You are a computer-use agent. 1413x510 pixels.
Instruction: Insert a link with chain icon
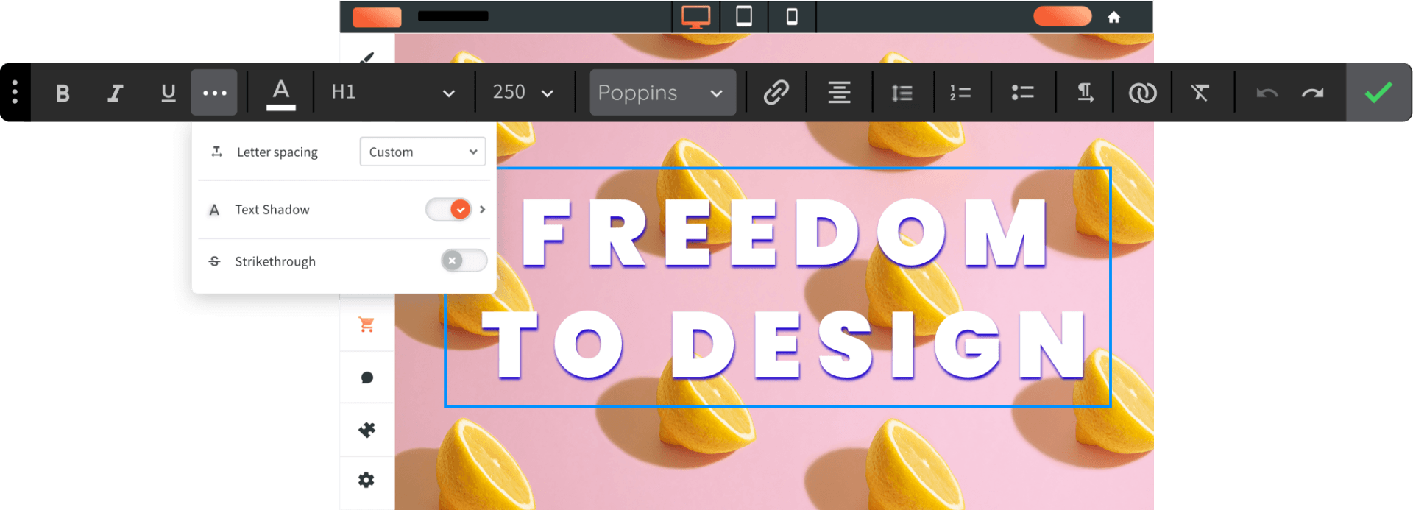point(776,93)
